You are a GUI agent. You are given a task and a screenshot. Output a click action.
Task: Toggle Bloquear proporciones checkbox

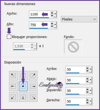tap(9, 37)
